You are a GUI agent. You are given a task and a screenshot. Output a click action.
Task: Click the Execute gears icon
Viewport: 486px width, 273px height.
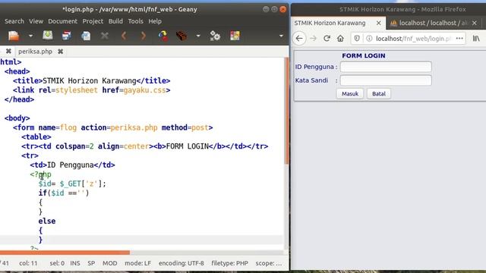click(215, 36)
